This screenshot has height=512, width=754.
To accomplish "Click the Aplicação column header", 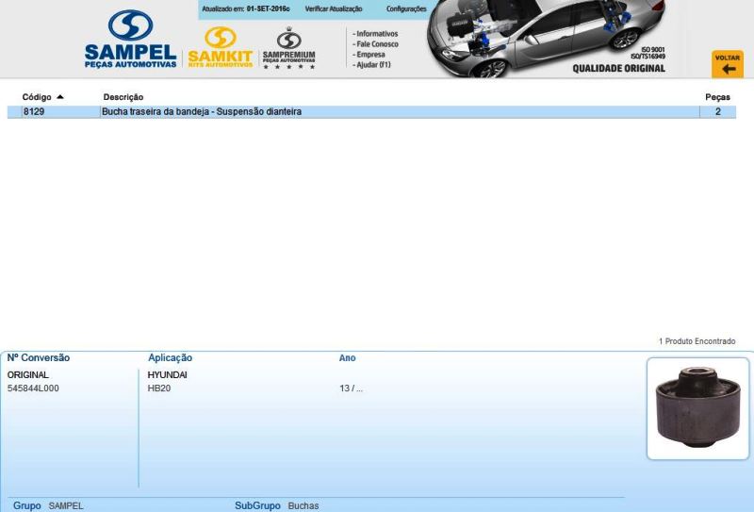I will pyautogui.click(x=170, y=358).
